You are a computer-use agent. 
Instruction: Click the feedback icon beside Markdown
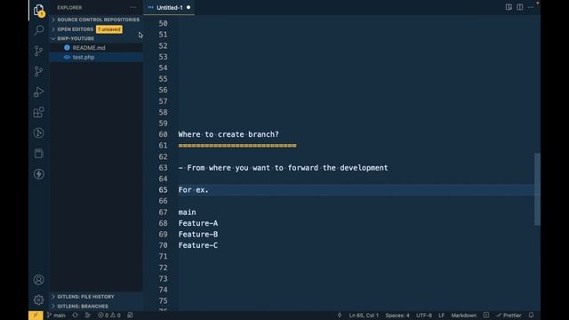[x=486, y=315]
